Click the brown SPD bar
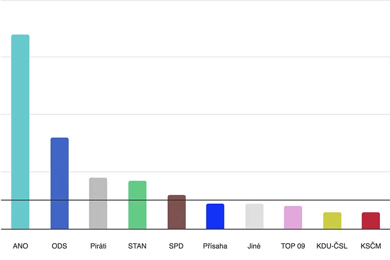Screen dimensions: 390x260 [177, 212]
